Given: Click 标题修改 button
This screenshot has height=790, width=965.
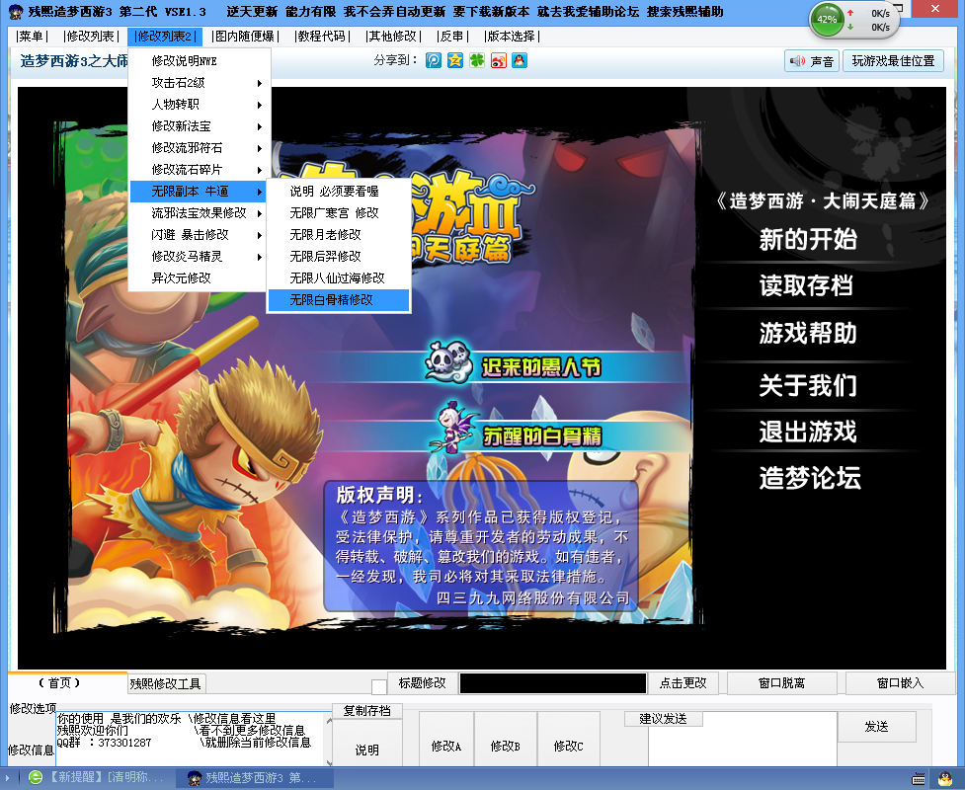Looking at the screenshot, I should [422, 683].
